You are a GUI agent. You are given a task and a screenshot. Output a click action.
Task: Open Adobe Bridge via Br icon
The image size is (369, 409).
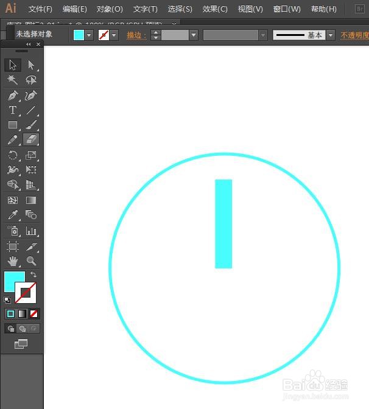point(360,9)
